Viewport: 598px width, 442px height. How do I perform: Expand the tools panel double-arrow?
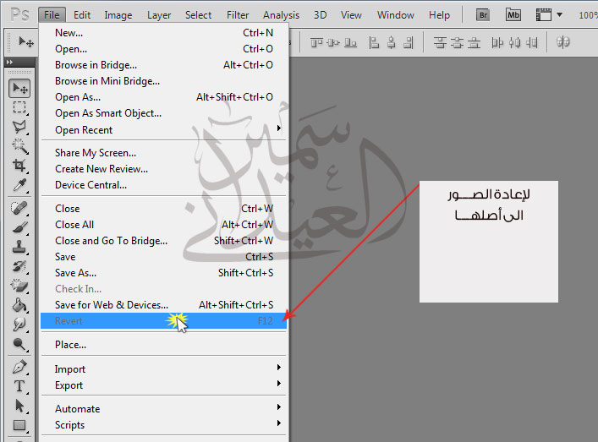click(x=9, y=63)
